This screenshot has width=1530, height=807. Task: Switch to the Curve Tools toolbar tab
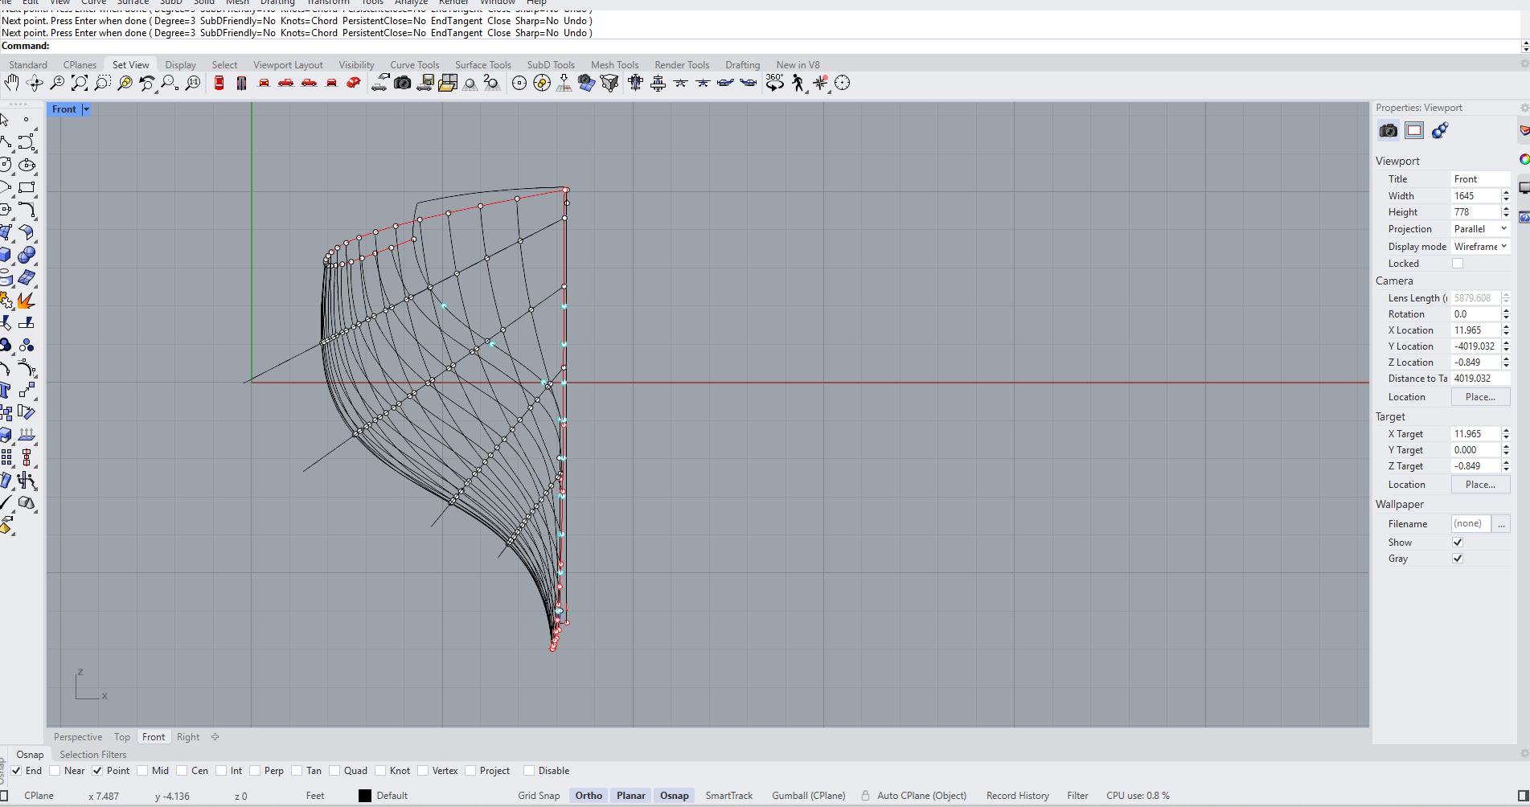pyautogui.click(x=414, y=65)
